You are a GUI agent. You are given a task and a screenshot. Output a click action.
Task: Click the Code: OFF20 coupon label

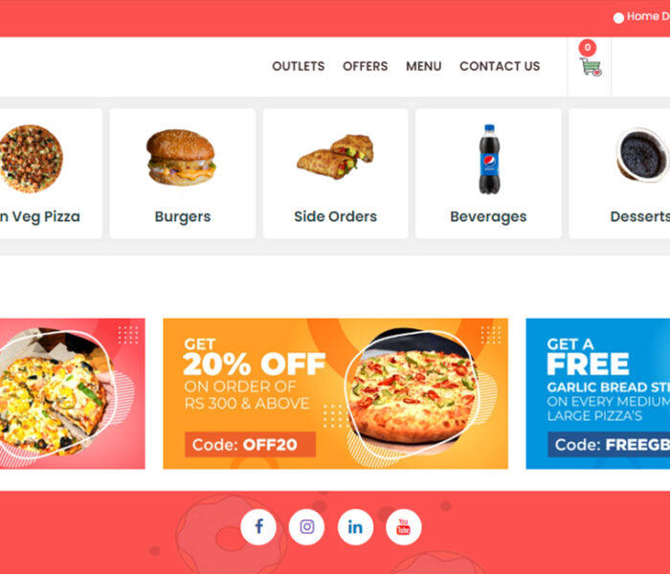click(250, 445)
